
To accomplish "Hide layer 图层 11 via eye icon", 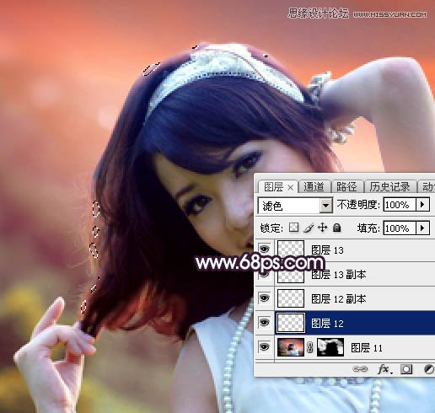I will [x=264, y=346].
